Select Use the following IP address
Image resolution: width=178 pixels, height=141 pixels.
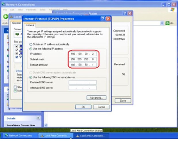(31, 49)
